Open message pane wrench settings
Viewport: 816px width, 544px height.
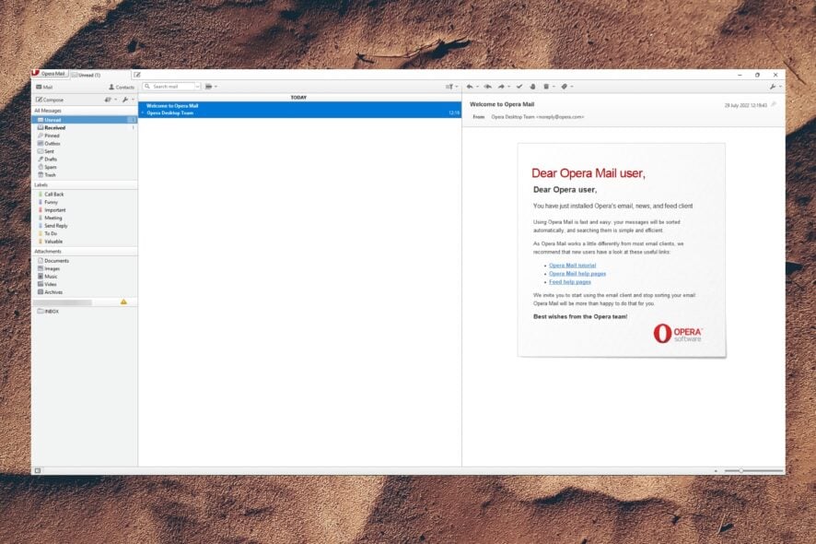775,87
